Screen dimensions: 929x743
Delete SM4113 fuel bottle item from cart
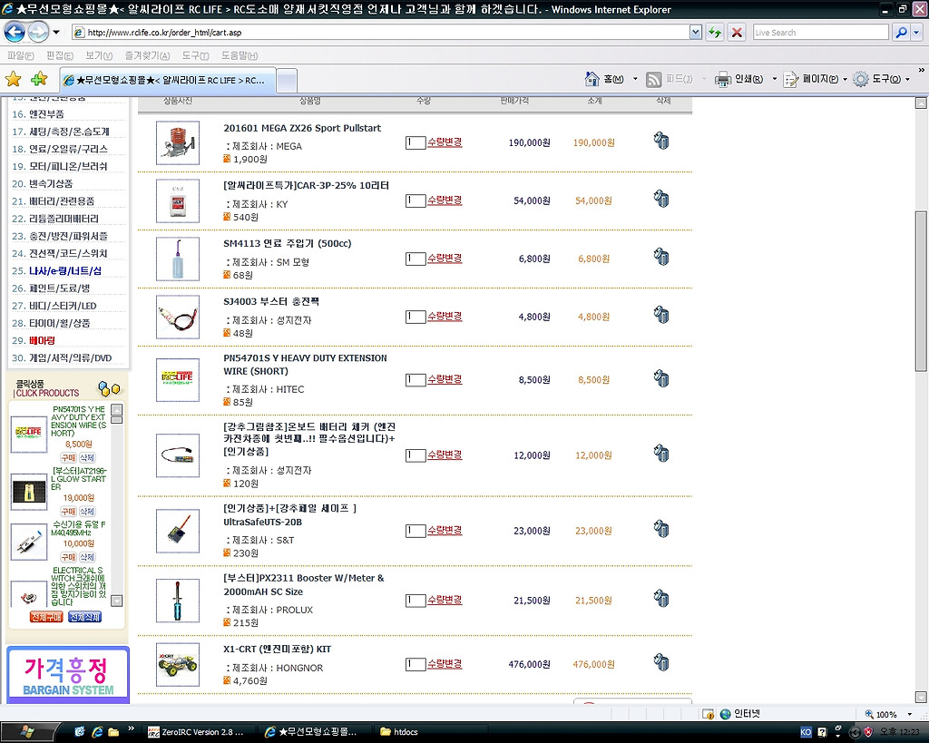click(661, 257)
